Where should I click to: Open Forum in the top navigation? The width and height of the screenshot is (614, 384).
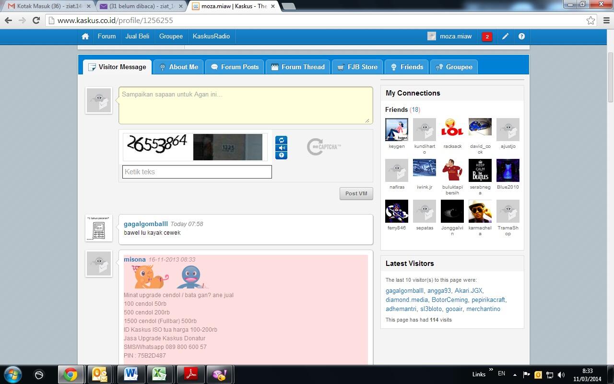click(106, 36)
